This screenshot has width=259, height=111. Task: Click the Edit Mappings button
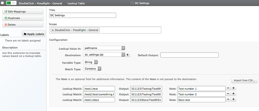(x=23, y=11)
